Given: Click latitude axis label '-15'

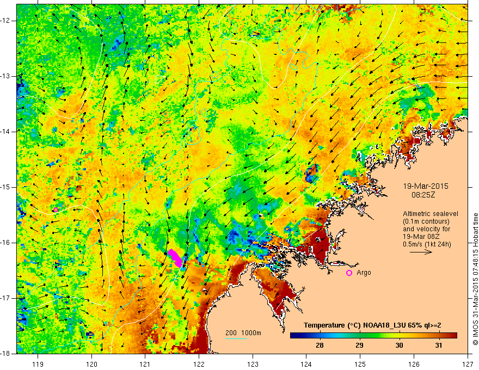Looking at the screenshot, I should pyautogui.click(x=5, y=187).
